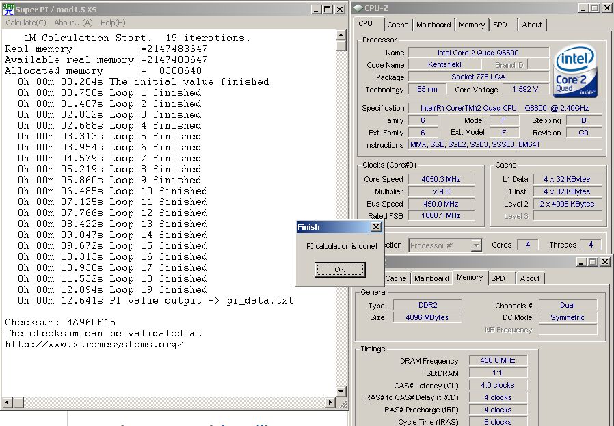Click the Rated FSB value '1800.1 MHz'
Image resolution: width=614 pixels, height=426 pixels.
coord(441,216)
